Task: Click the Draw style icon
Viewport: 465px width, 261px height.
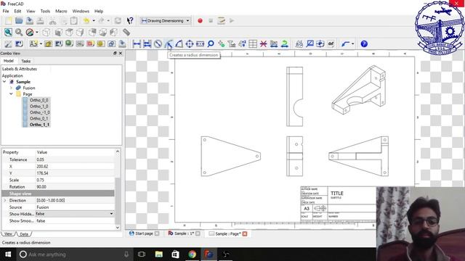Action: [29, 32]
